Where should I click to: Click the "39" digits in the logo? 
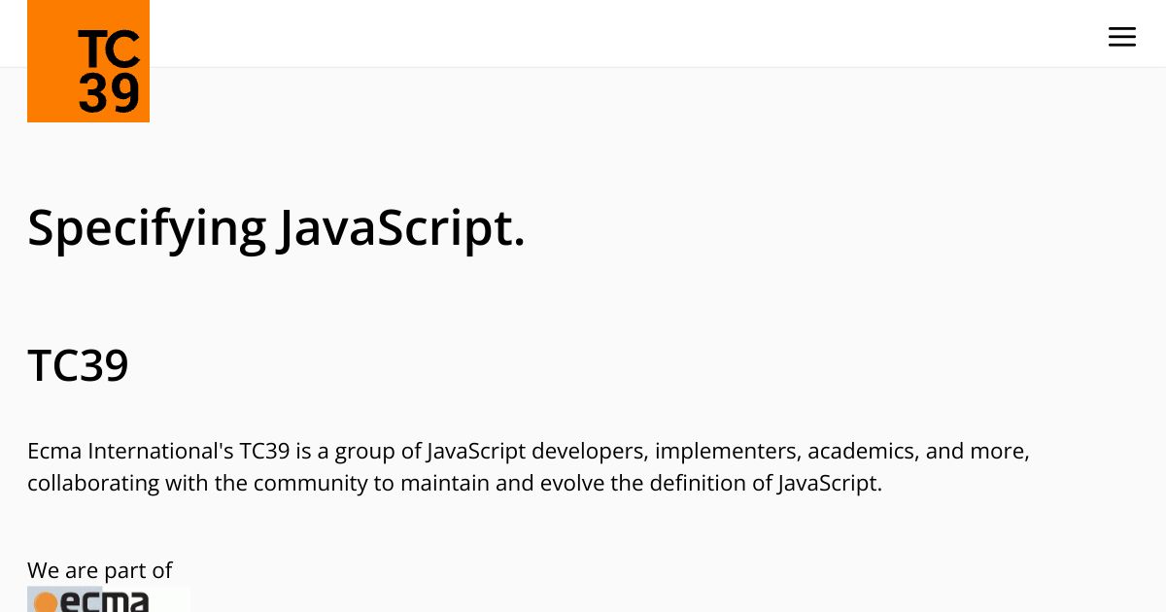coord(109,94)
